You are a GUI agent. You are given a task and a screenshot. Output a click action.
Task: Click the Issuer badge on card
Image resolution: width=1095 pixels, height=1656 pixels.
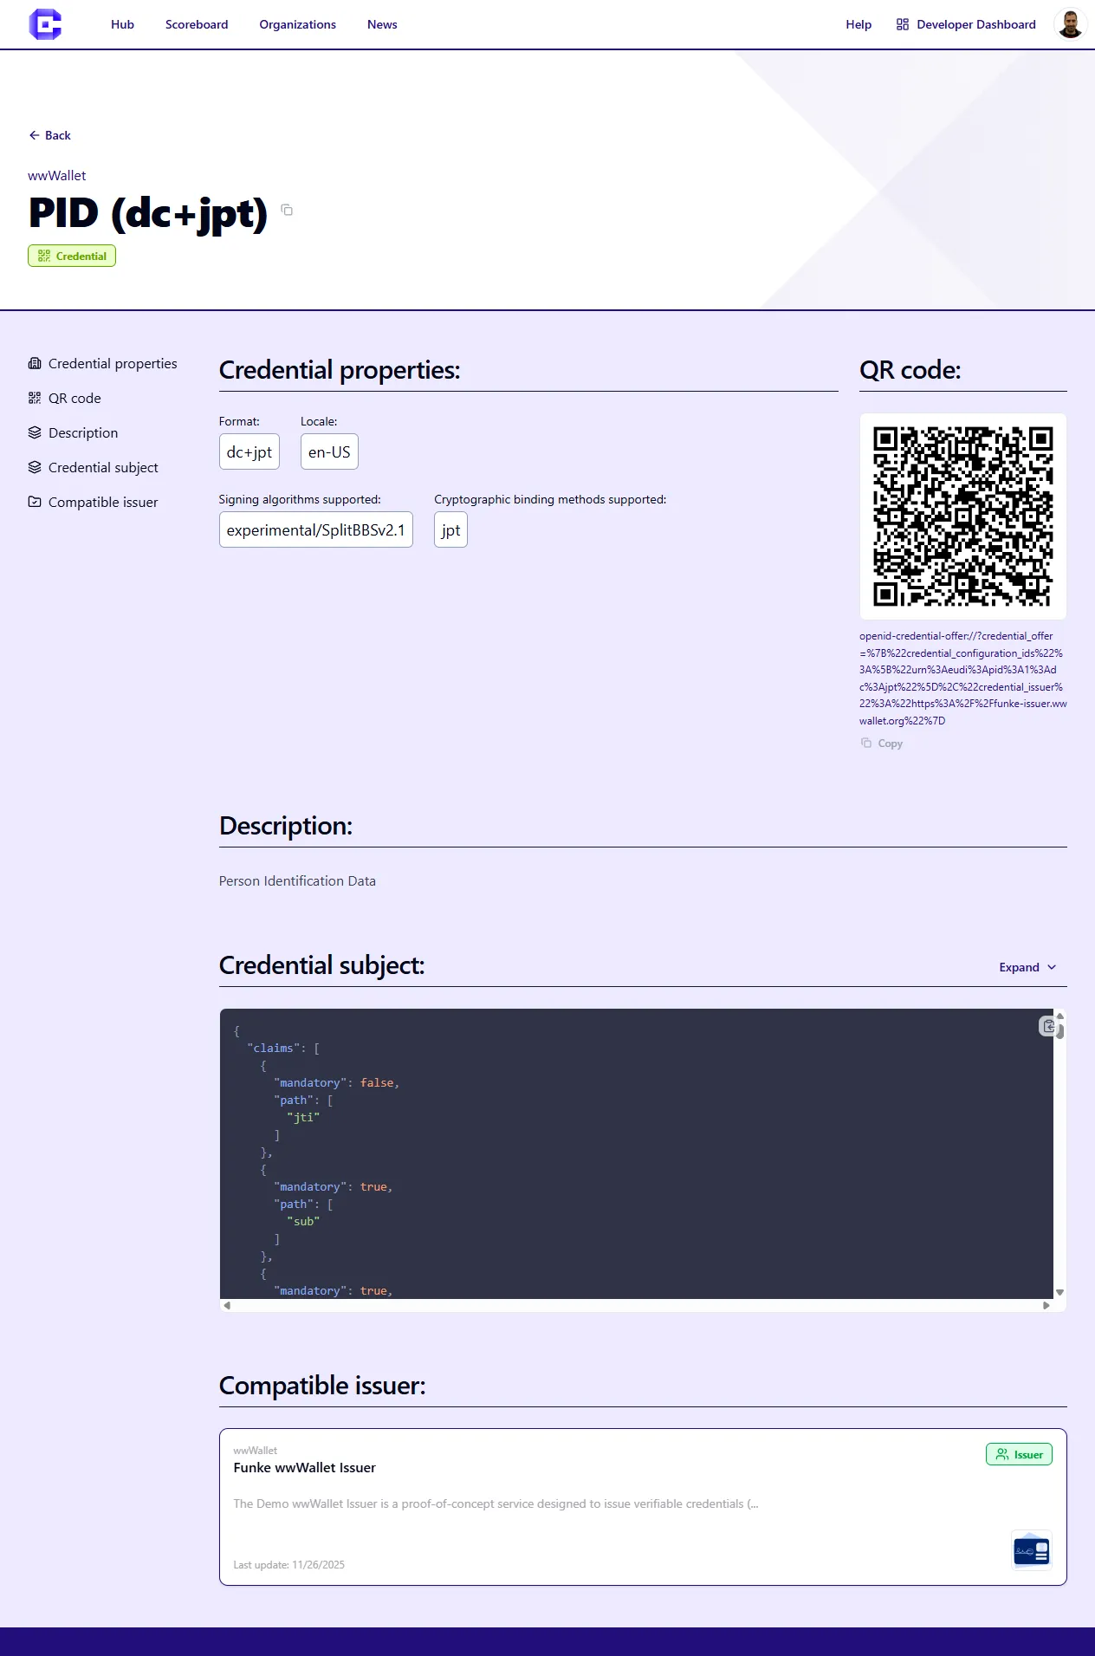(1019, 1454)
